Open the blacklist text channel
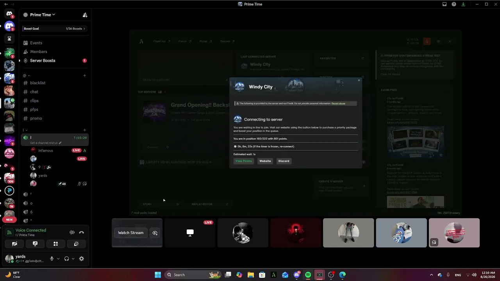 (x=55, y=83)
